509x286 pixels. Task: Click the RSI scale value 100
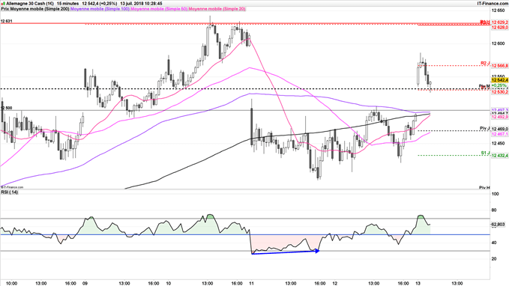[496, 194]
